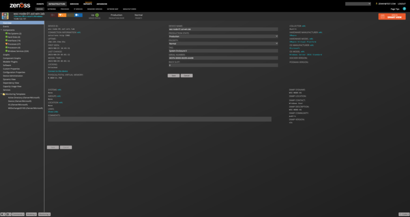Click the plus add button in bottom toolbar
This screenshot has height=217, width=410.
click(x=3, y=214)
